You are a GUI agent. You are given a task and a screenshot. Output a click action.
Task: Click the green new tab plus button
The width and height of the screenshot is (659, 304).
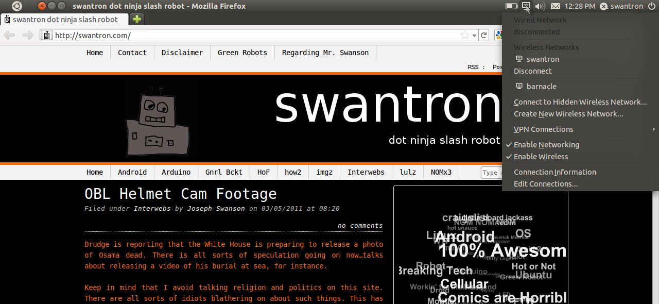point(137,20)
